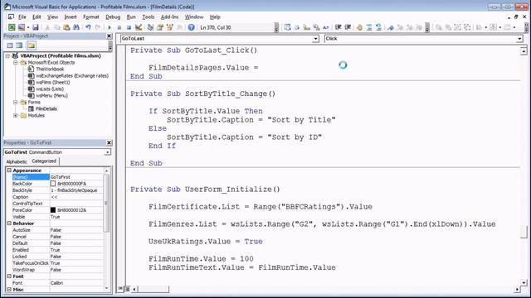Open the Tools menu
This screenshot has height=298, width=531.
148,17
